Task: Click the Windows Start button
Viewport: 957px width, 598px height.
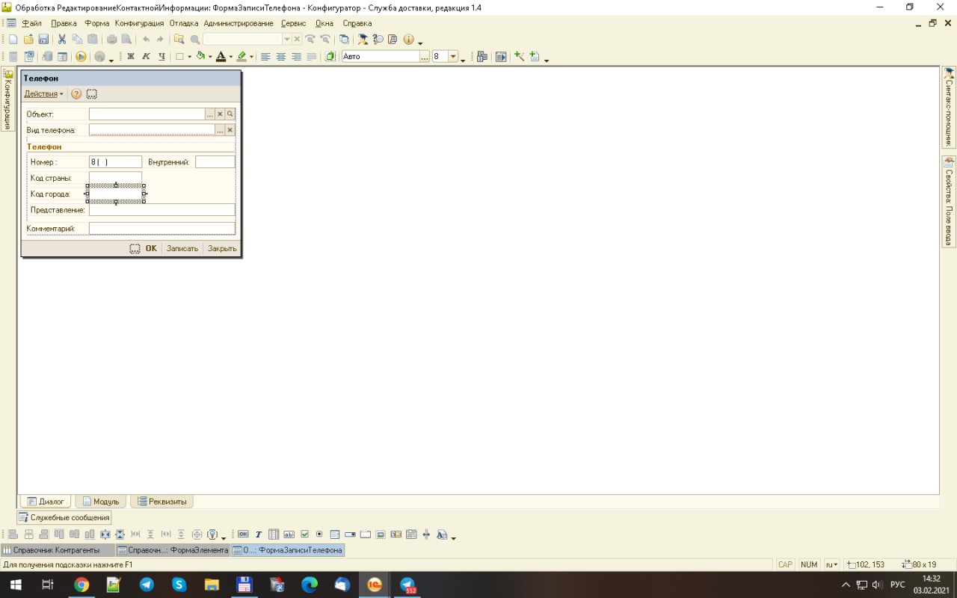Action: (x=16, y=585)
